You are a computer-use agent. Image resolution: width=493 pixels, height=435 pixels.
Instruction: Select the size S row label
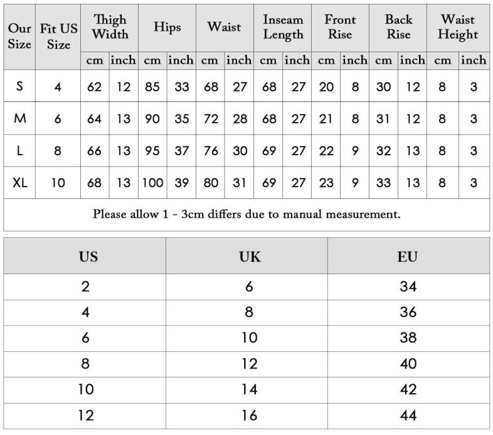pos(19,86)
